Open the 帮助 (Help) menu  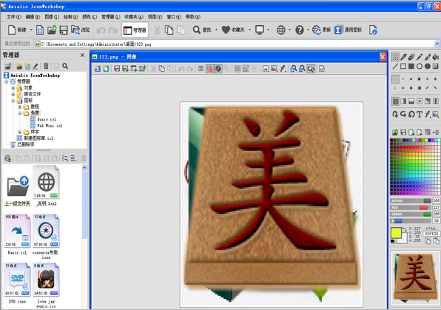point(193,17)
